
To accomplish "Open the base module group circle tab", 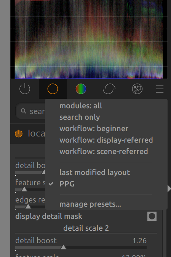I will point(53,89).
